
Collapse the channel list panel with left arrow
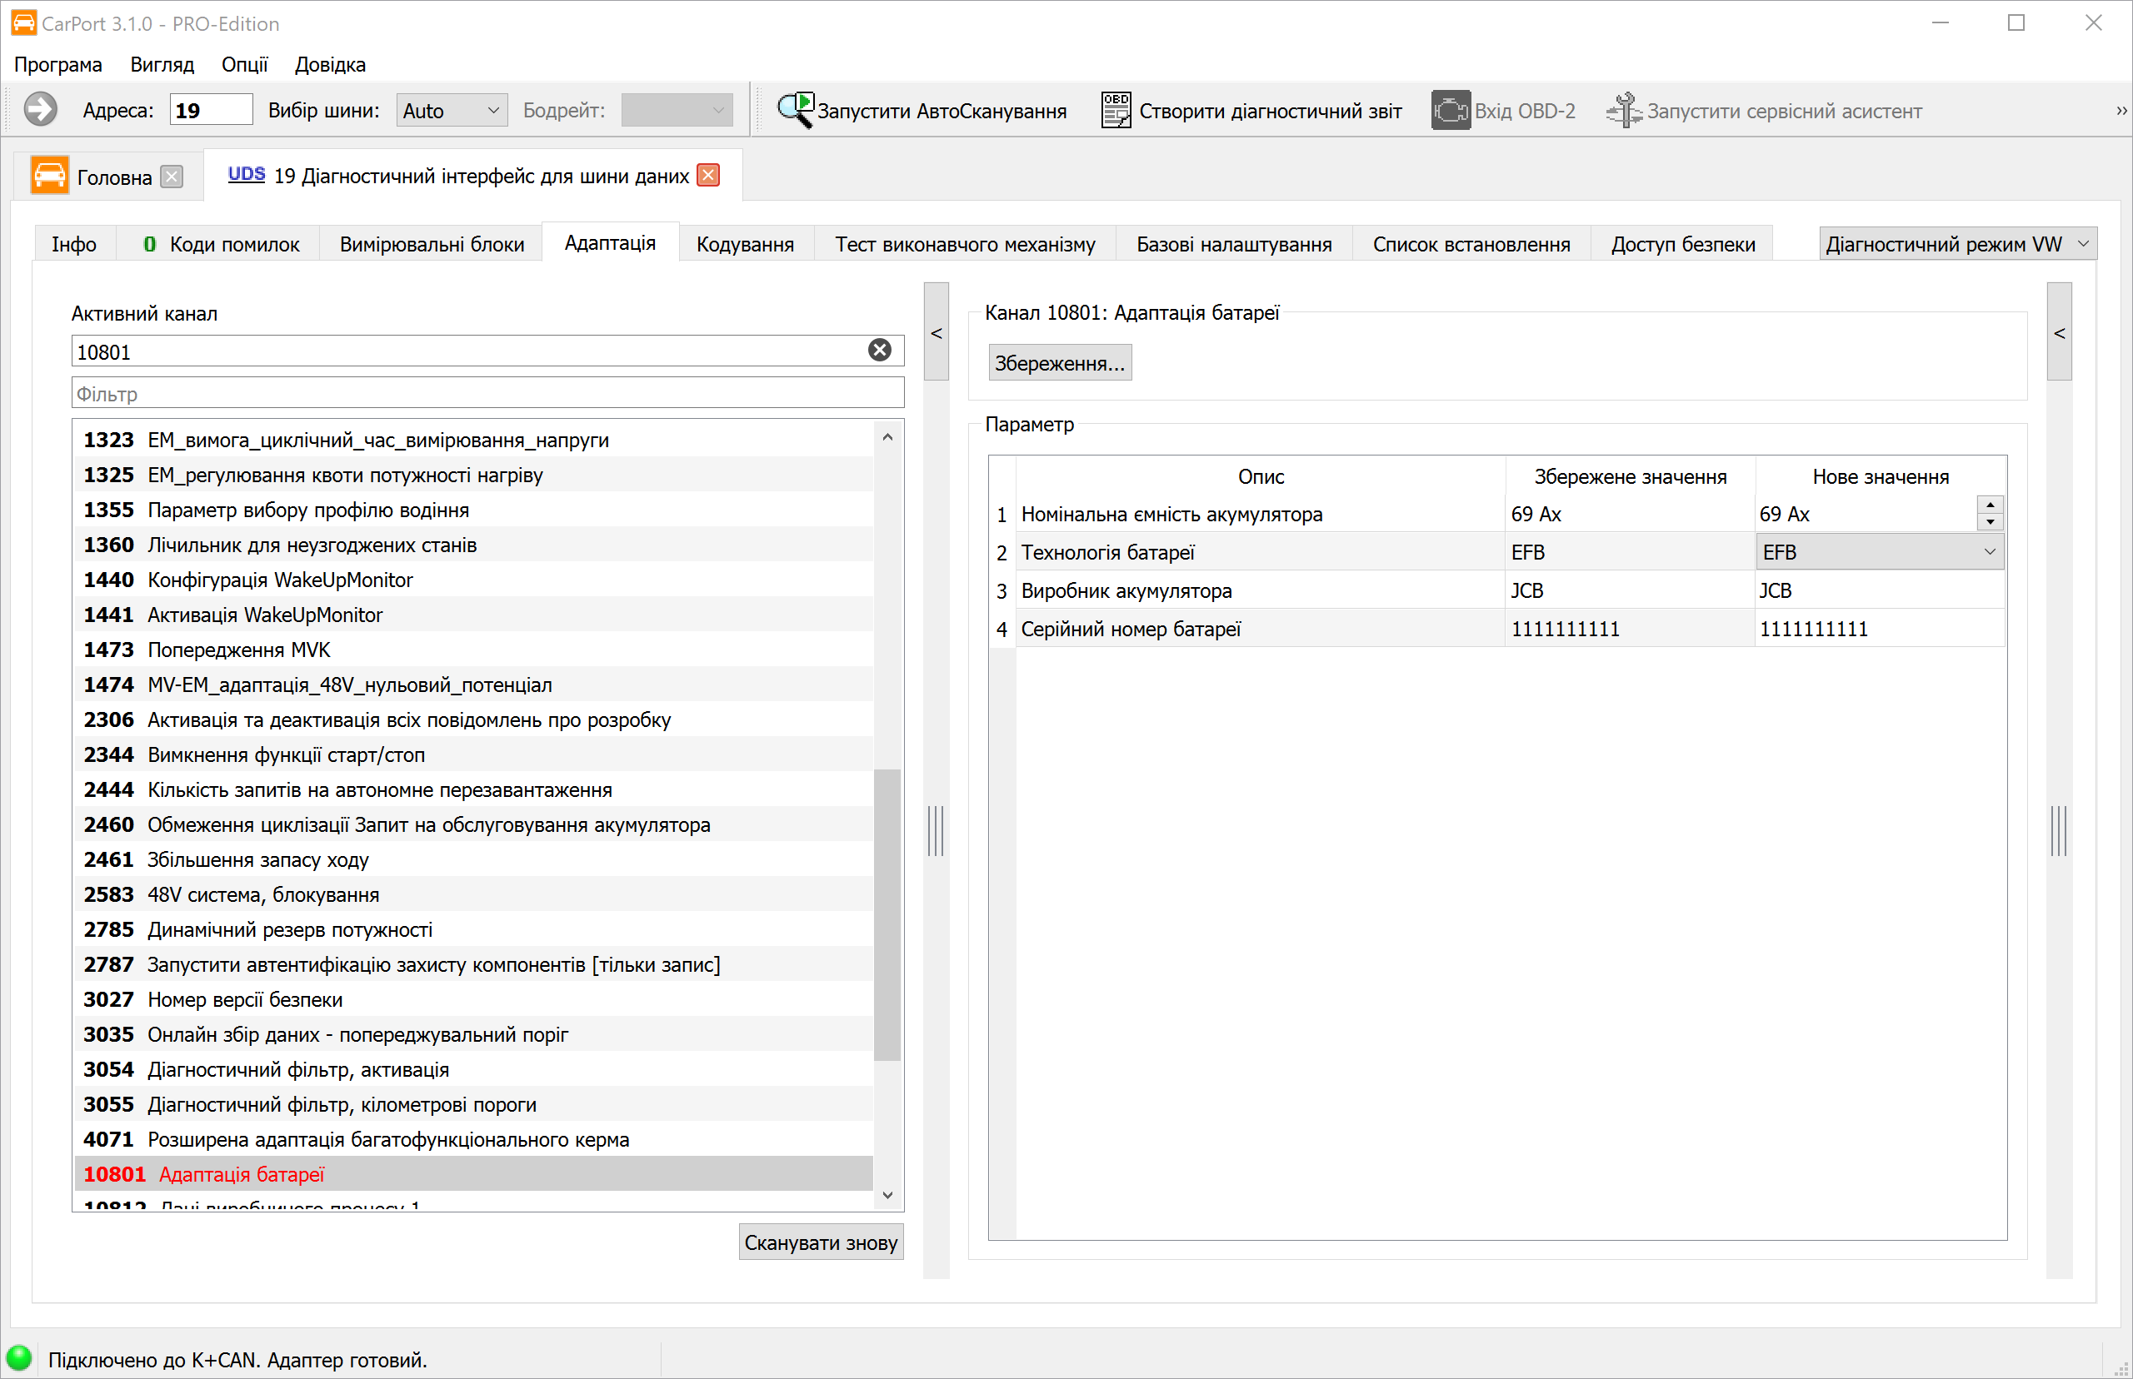point(937,333)
